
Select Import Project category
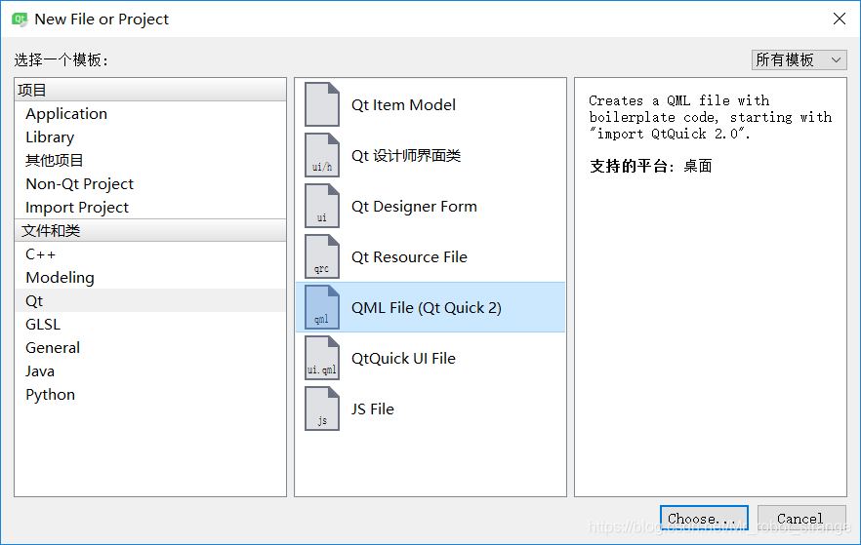[x=150, y=208]
